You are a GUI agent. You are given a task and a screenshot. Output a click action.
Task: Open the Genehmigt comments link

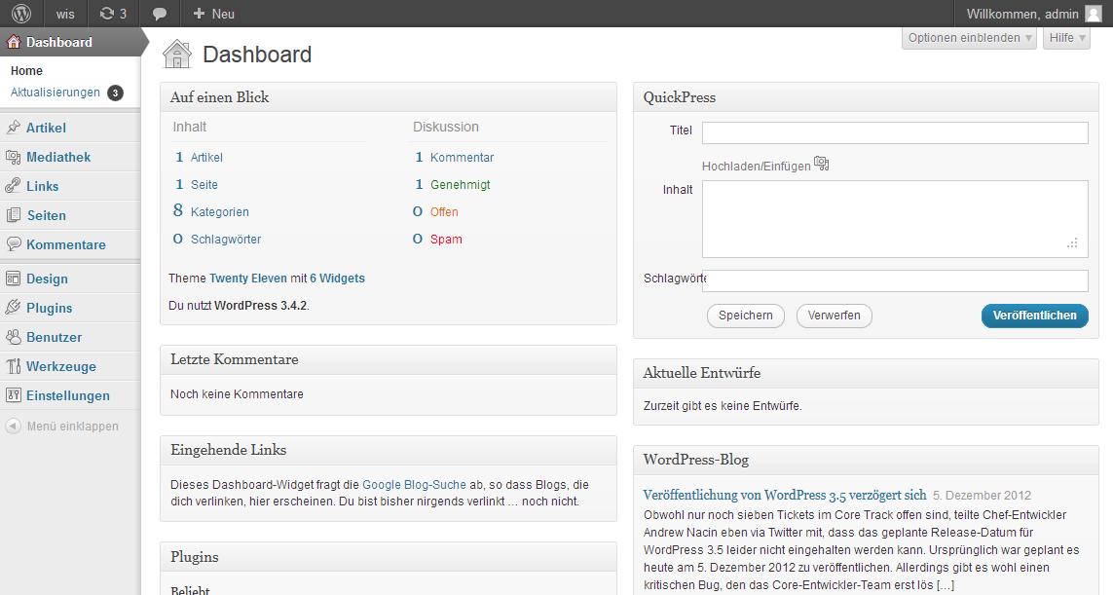click(460, 185)
